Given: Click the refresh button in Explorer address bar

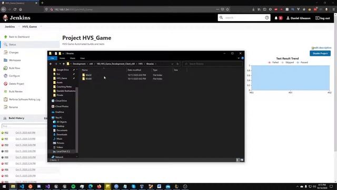Looking at the screenshot, I should pos(177,64).
